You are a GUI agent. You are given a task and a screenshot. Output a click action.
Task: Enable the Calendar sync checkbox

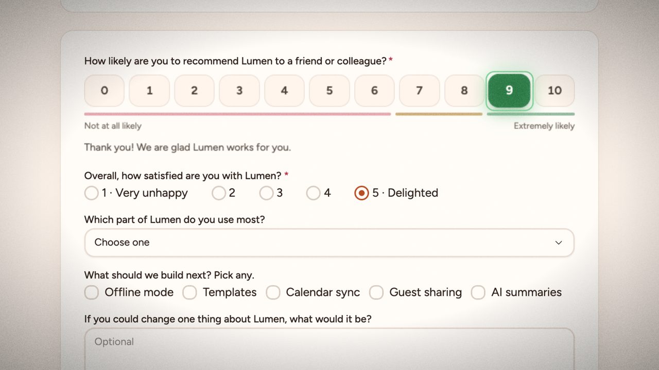(x=273, y=292)
